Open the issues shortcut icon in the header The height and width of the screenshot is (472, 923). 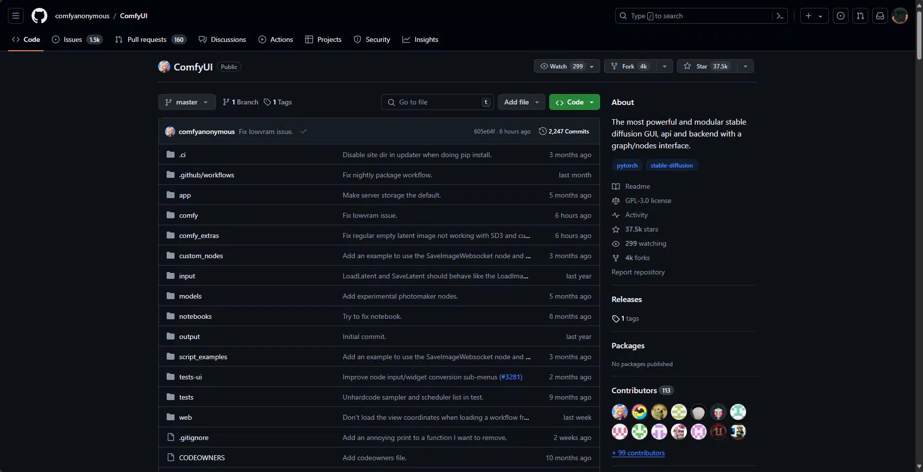(841, 16)
